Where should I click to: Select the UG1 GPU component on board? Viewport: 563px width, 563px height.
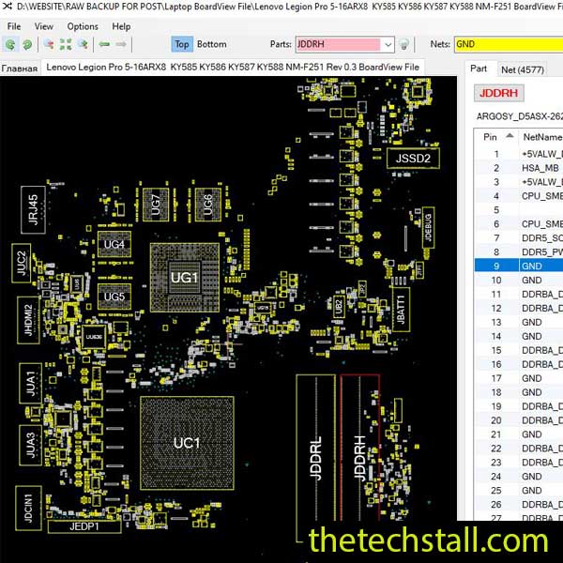click(185, 277)
